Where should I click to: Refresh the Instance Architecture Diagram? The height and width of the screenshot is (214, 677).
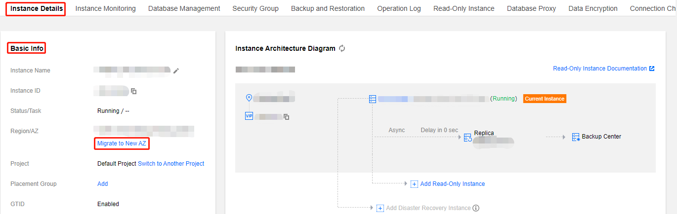[342, 48]
